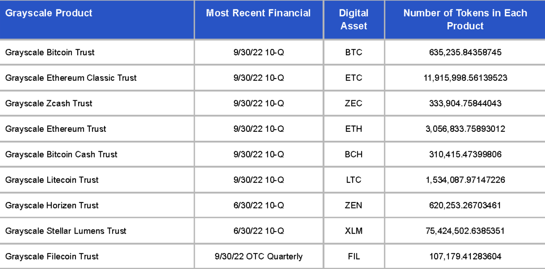The height and width of the screenshot is (269, 545).
Task: Select the Grayscale Ethereum Classic Trust cell
Action: point(71,78)
